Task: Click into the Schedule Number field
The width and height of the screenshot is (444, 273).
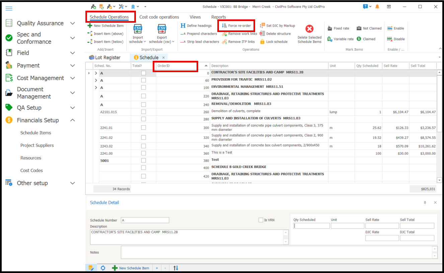Action: pyautogui.click(x=145, y=220)
